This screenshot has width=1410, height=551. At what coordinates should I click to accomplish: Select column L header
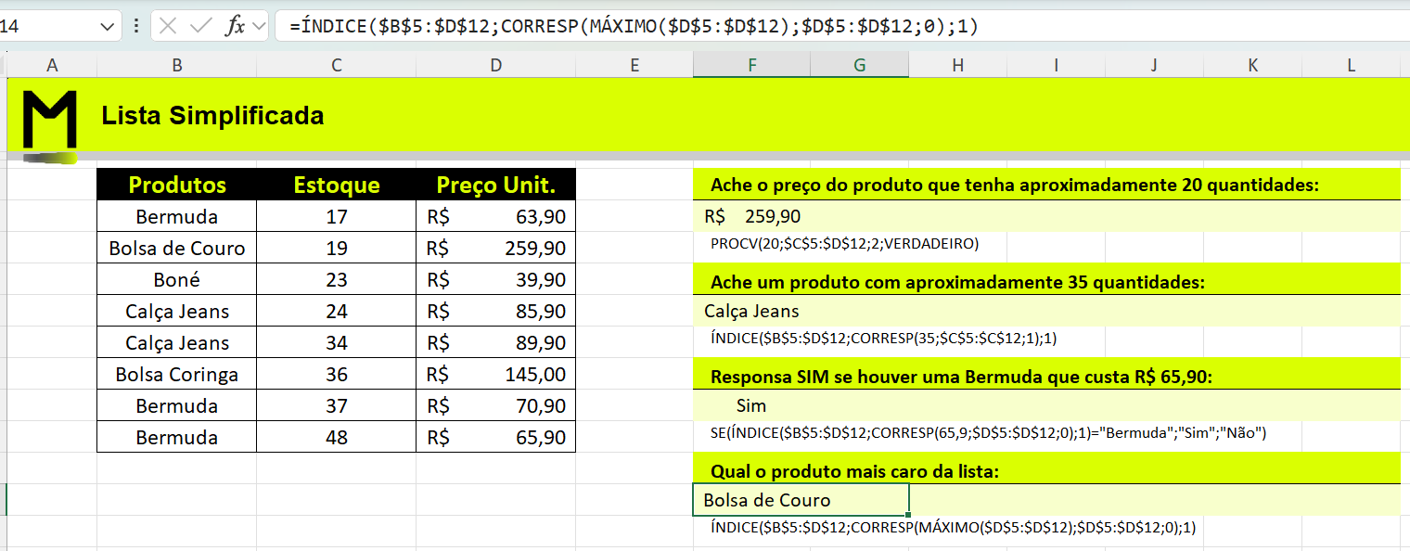coord(1351,65)
